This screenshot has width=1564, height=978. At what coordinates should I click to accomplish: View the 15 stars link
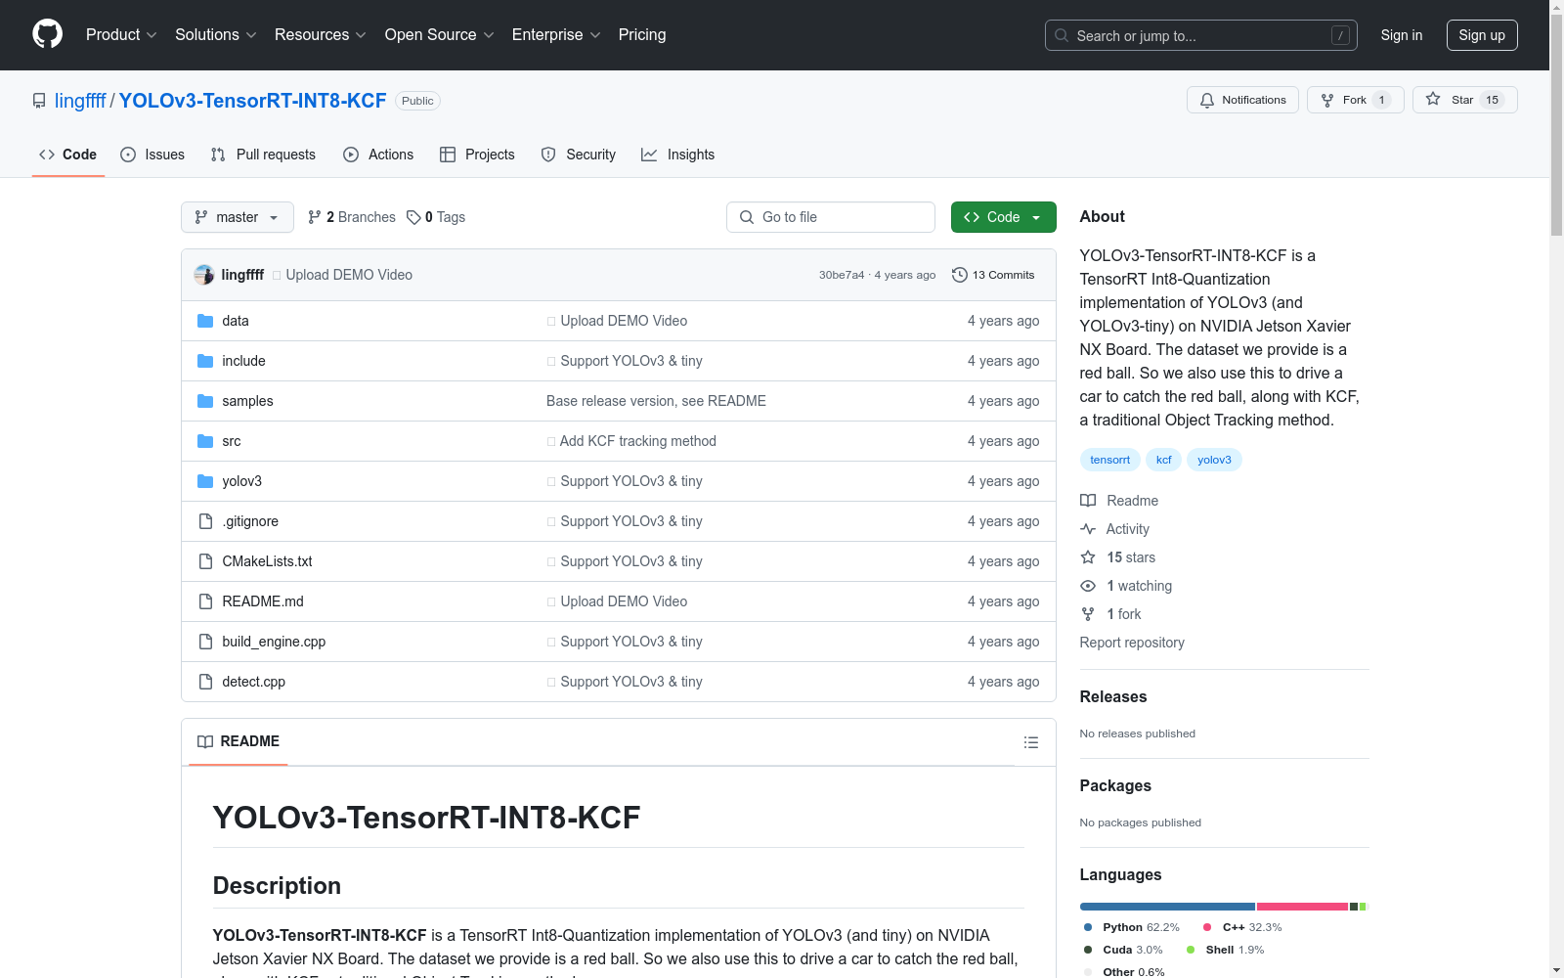pos(1118,557)
